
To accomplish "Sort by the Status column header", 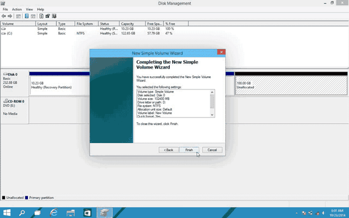I will (x=109, y=24).
